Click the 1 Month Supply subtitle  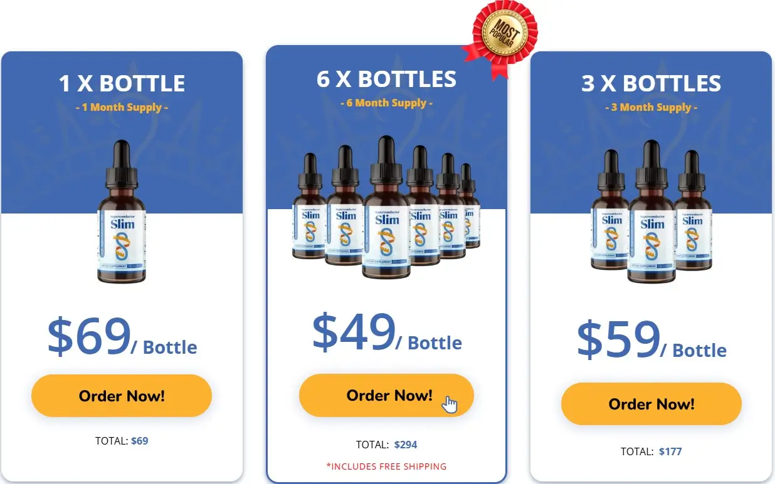pos(122,107)
